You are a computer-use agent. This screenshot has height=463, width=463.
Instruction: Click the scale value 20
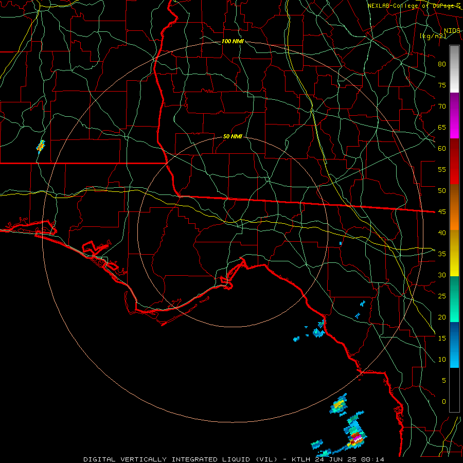point(442,317)
